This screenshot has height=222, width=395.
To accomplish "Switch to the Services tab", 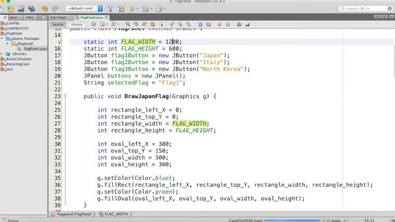I will [x=15, y=17].
